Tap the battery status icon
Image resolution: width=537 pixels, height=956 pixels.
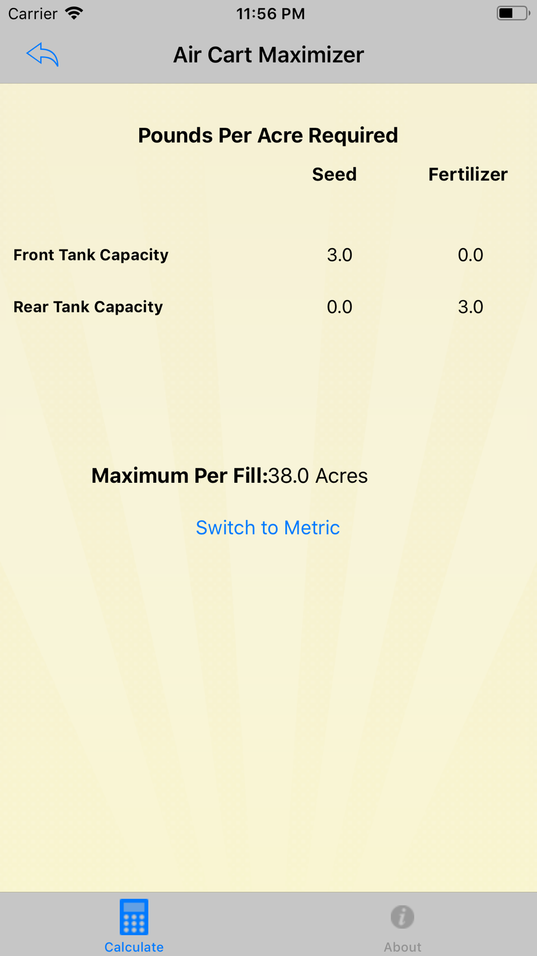point(513,13)
